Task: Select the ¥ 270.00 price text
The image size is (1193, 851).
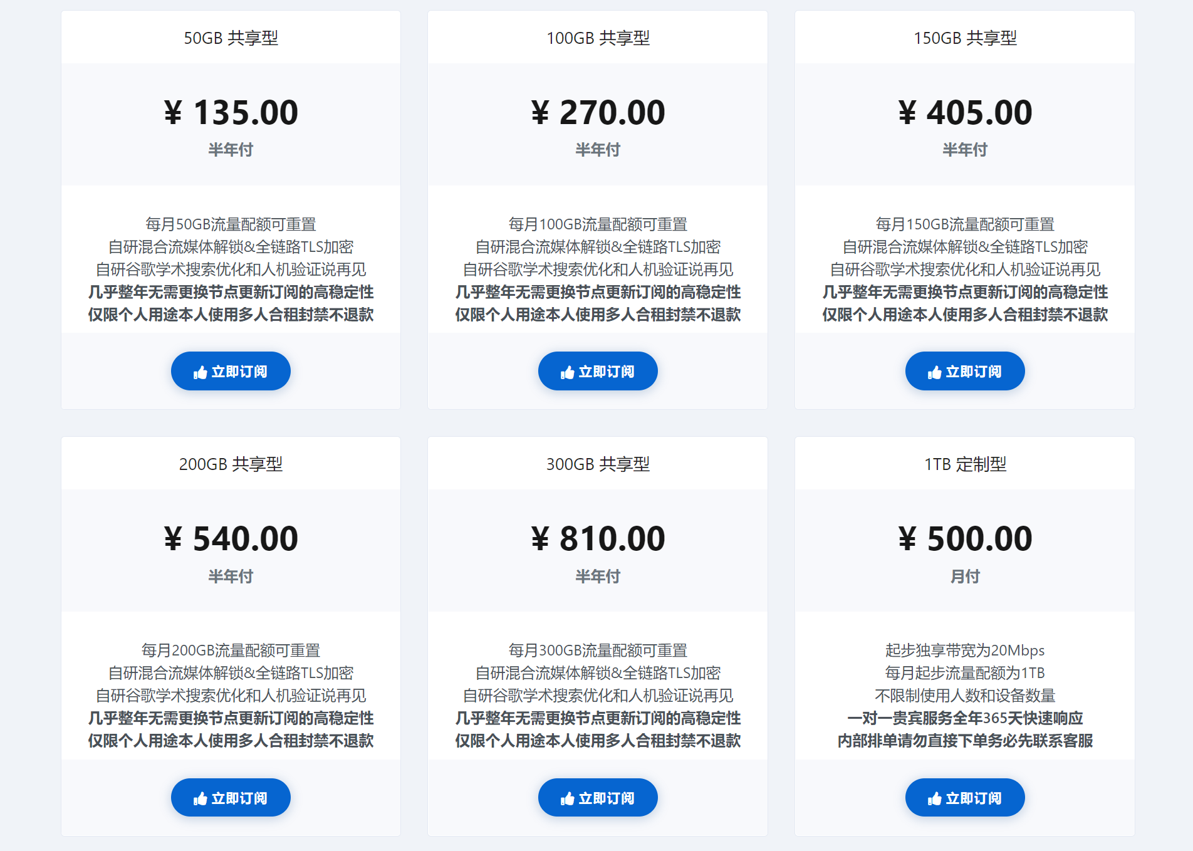Action: (598, 113)
